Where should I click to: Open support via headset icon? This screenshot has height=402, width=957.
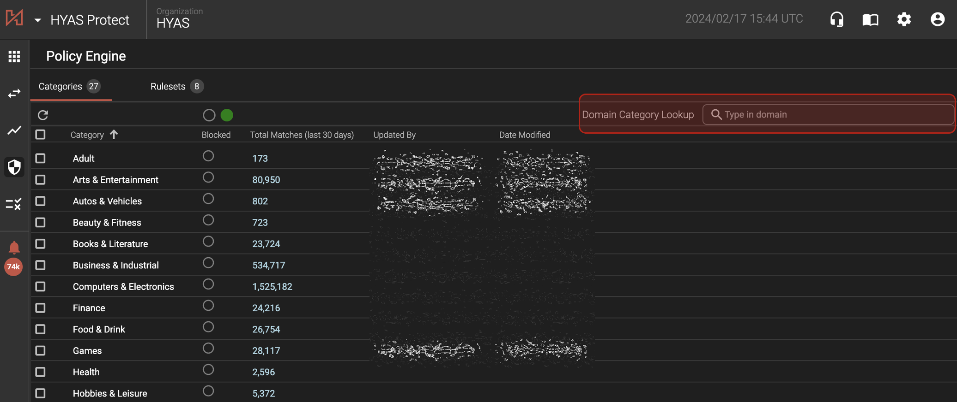(x=836, y=19)
